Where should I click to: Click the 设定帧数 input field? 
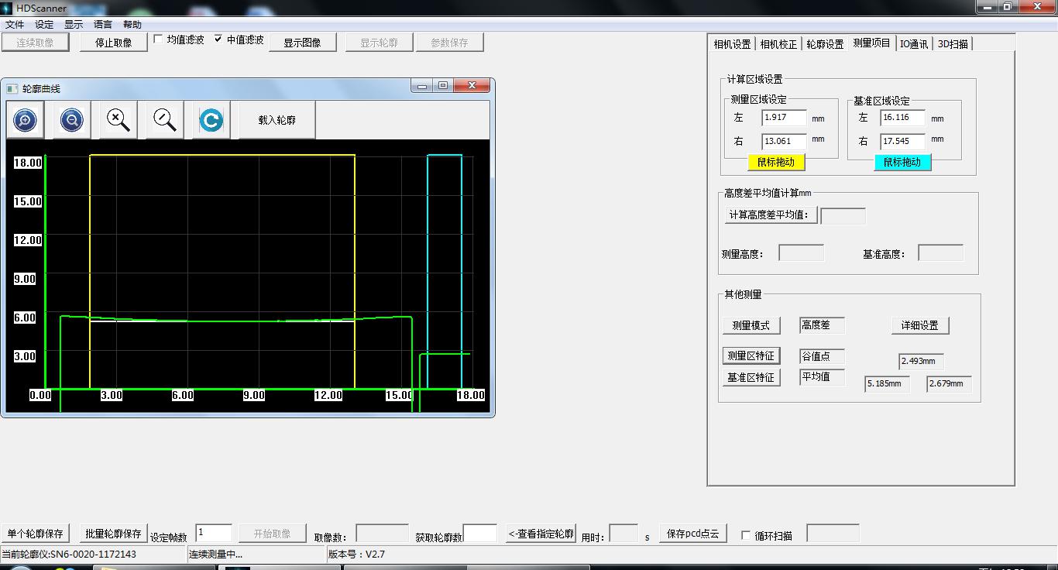214,533
